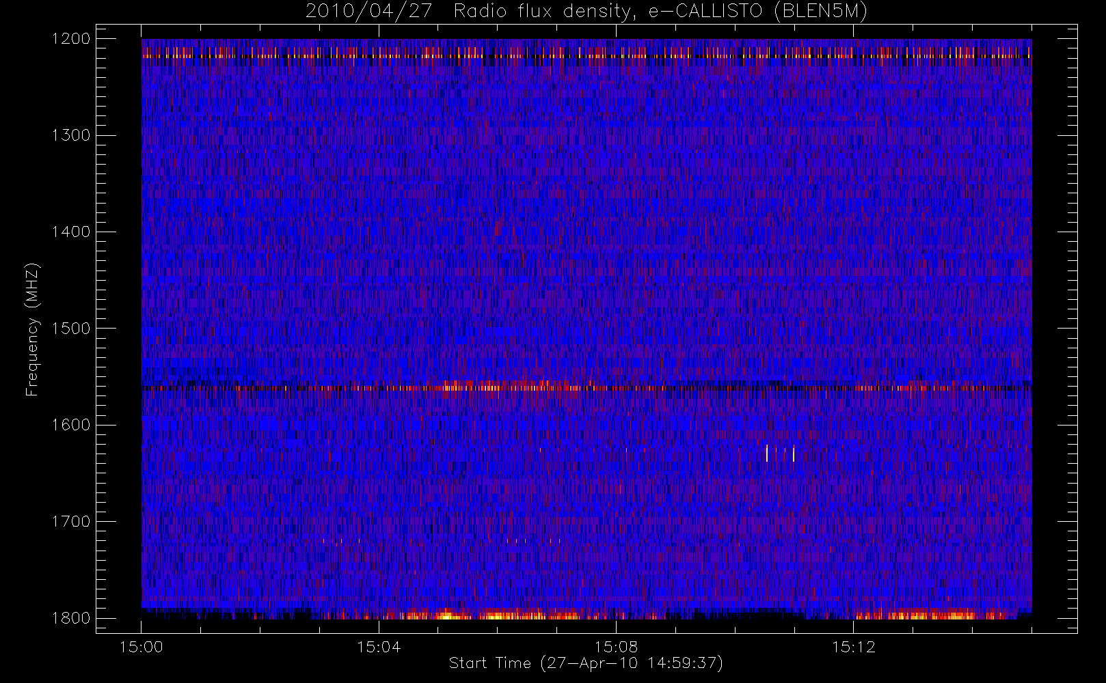Click the plot title '2010/04/27 Radio flux density'
1106x683 pixels.
[x=586, y=11]
